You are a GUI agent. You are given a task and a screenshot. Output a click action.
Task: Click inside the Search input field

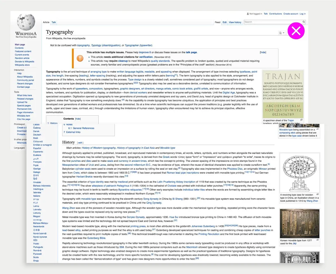(273, 22)
